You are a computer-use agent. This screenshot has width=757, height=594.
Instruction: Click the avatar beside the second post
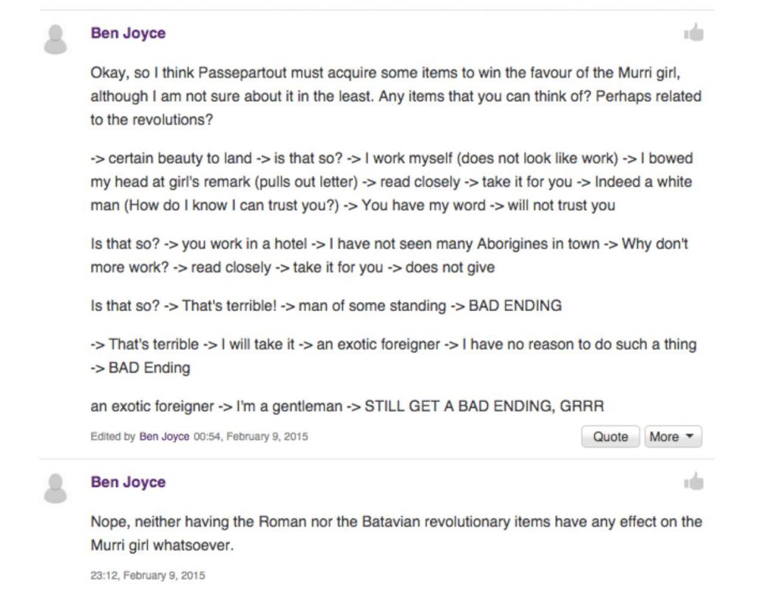(55, 488)
